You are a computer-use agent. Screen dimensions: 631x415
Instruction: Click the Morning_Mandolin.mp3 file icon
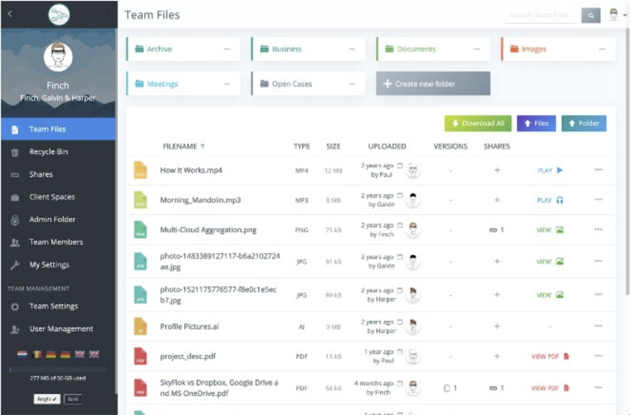tap(140, 200)
